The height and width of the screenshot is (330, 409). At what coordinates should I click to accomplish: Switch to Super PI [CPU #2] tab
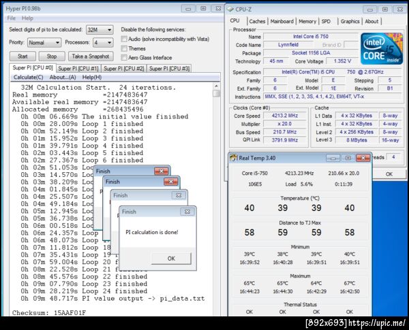[124, 69]
